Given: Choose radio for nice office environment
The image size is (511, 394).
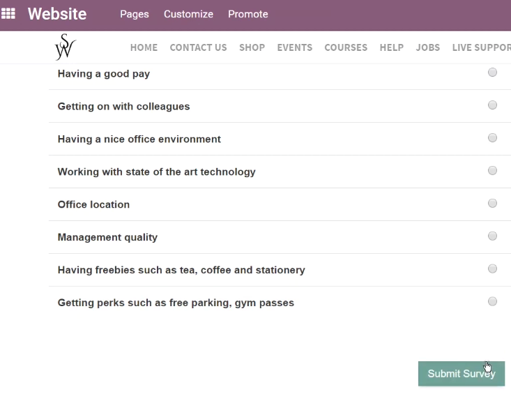Looking at the screenshot, I should point(492,137).
